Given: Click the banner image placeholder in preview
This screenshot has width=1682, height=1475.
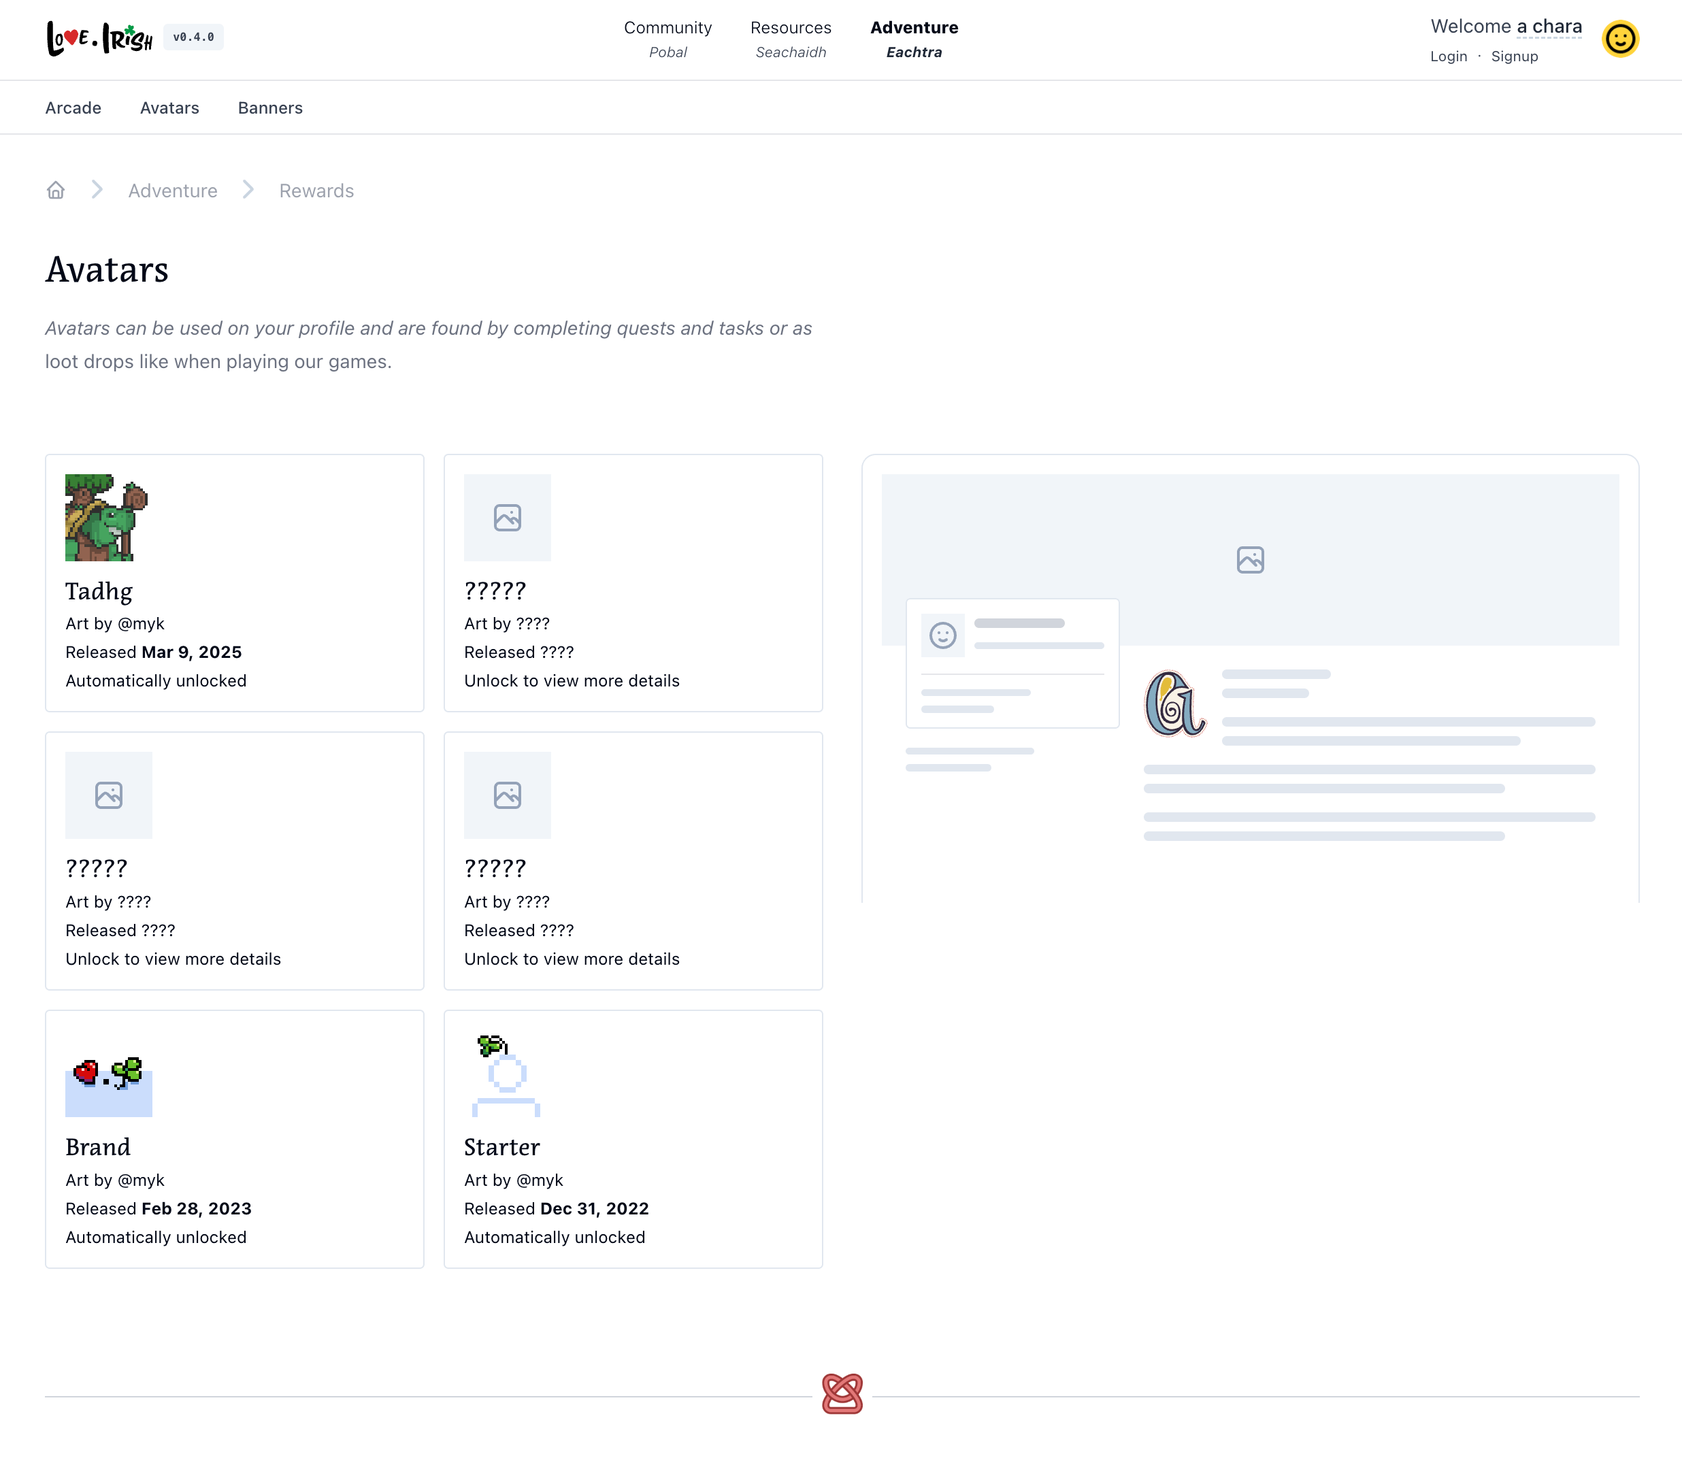Looking at the screenshot, I should point(1249,560).
